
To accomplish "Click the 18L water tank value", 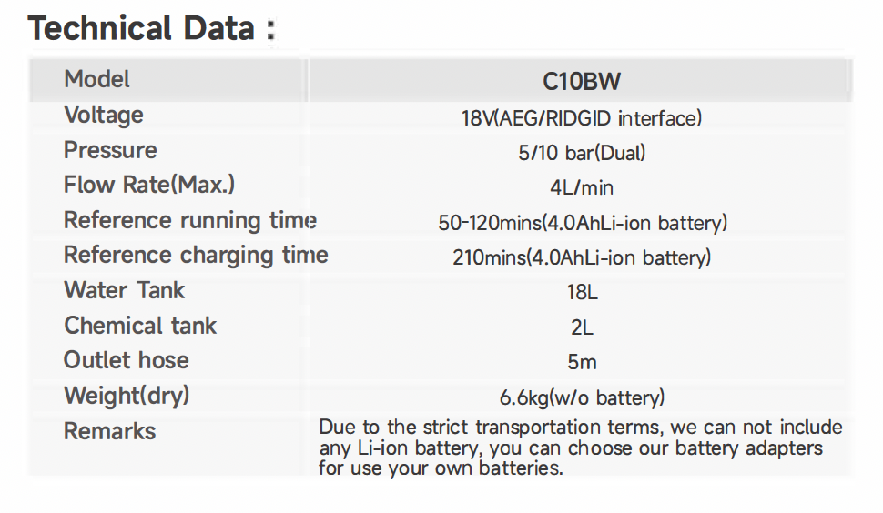I will click(x=583, y=293).
